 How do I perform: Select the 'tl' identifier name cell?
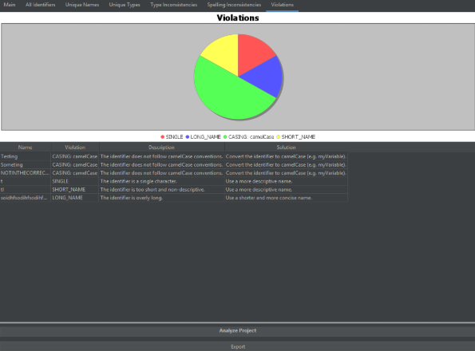[x=26, y=189]
